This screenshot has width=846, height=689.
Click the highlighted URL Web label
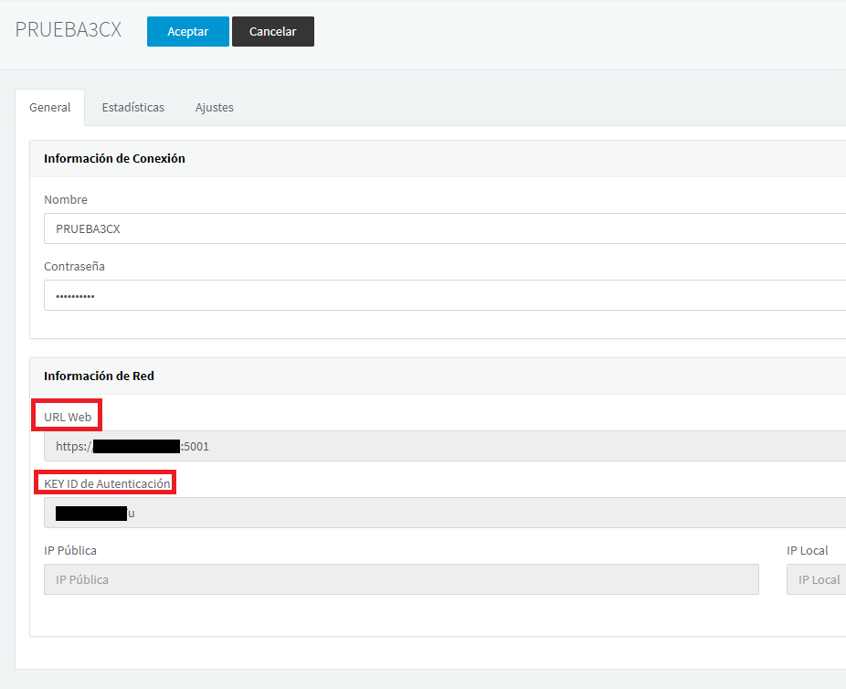tap(68, 417)
